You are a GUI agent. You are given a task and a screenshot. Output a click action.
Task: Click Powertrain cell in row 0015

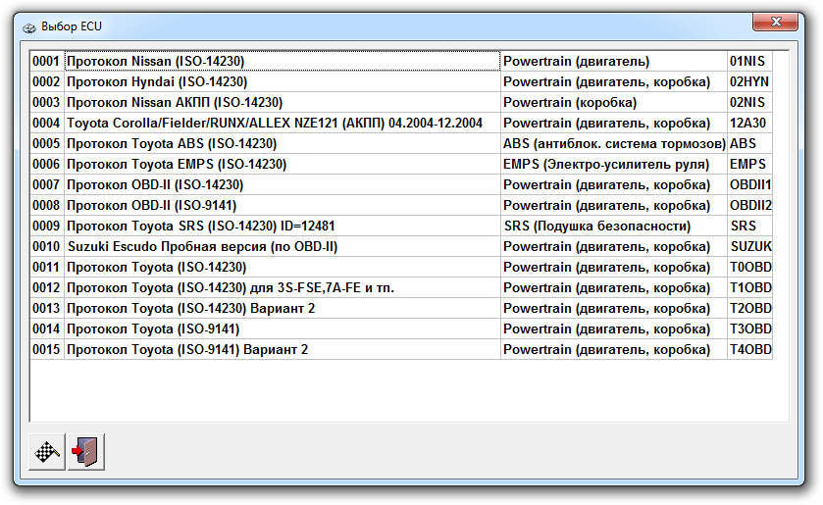coord(614,349)
